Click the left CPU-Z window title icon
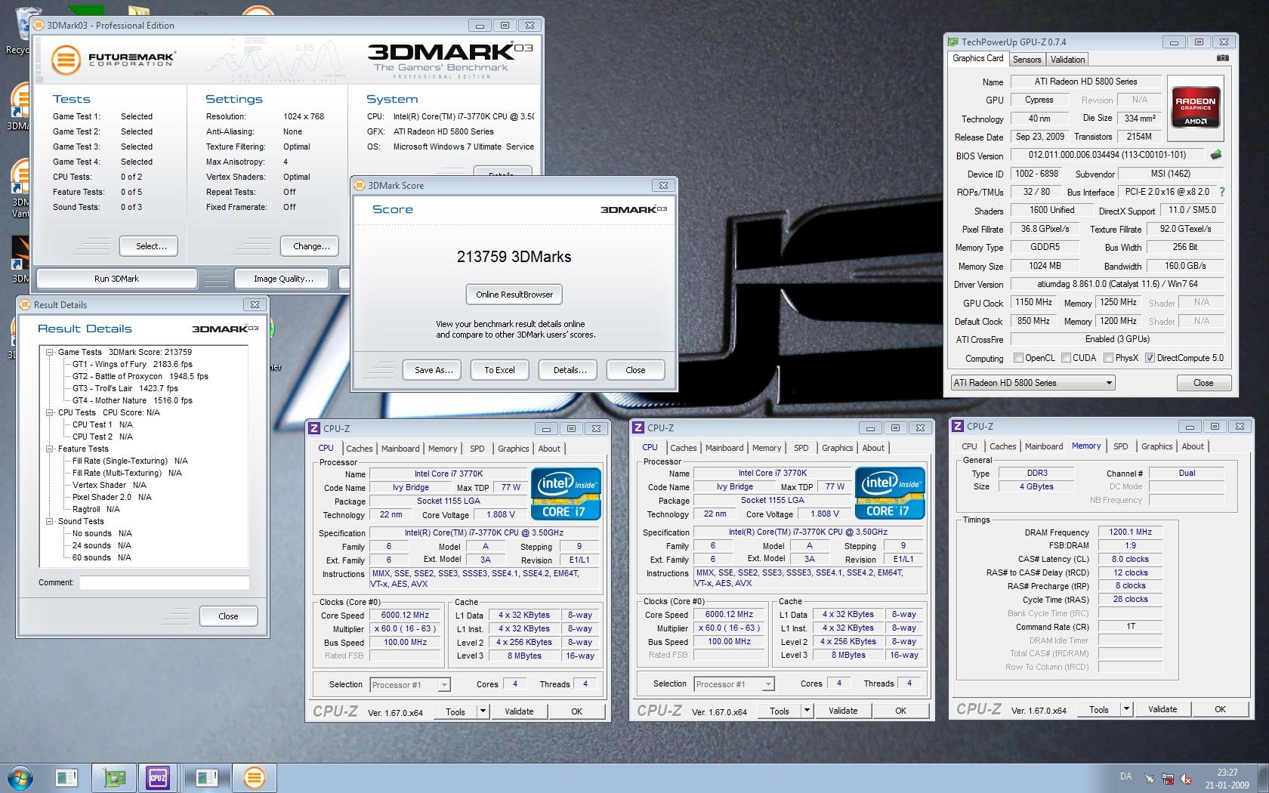Screen dimensions: 1269x793 pyautogui.click(x=314, y=428)
